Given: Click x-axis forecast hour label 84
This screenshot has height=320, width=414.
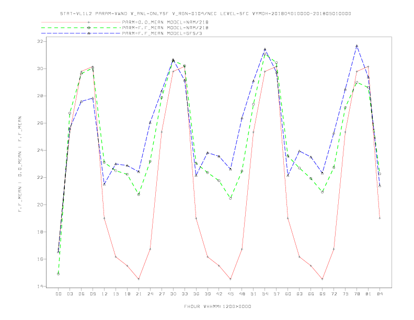Looking at the screenshot, I should [x=379, y=294].
